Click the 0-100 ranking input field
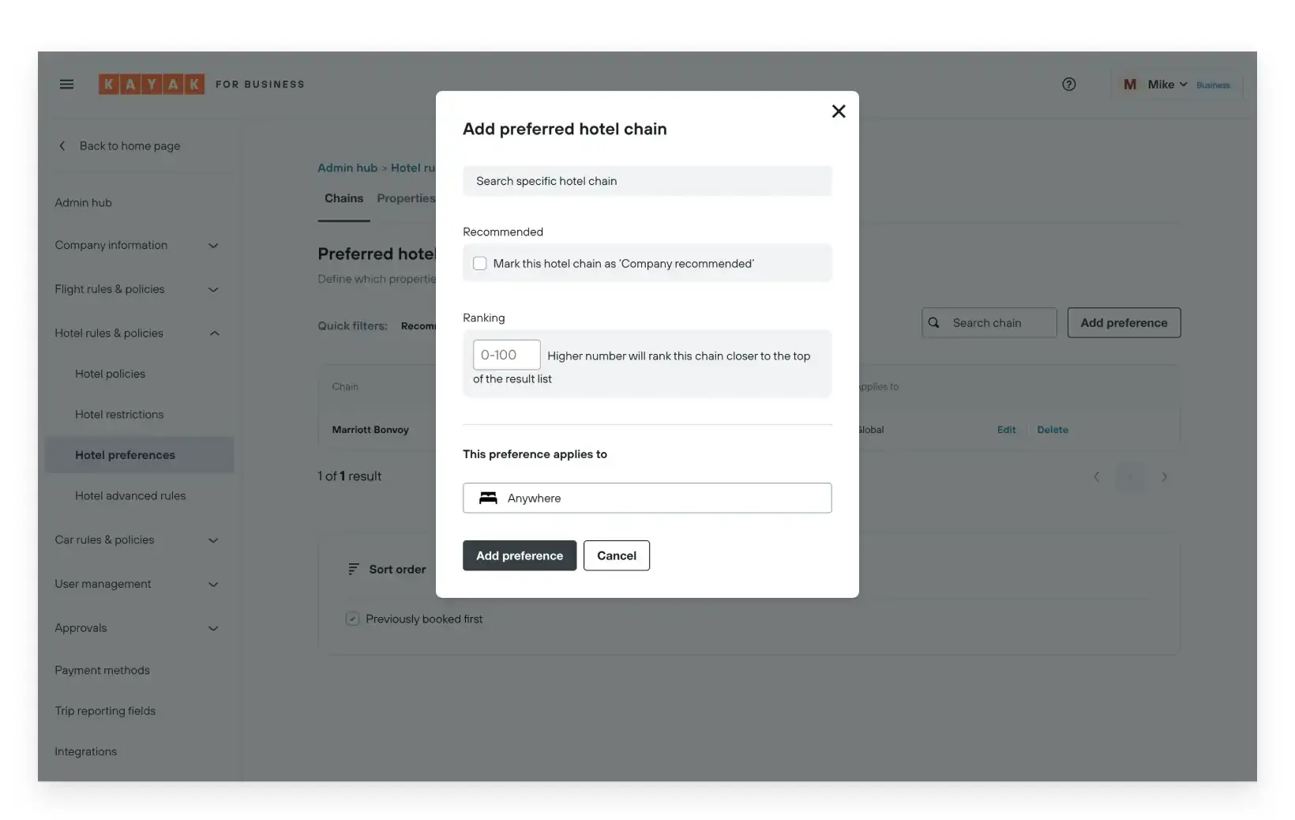This screenshot has height=820, width=1295. click(506, 355)
